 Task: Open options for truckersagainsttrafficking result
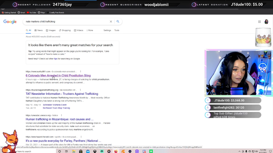click(80, 90)
